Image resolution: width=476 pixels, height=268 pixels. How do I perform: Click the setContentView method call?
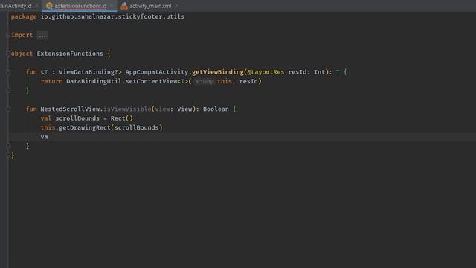pos(151,81)
